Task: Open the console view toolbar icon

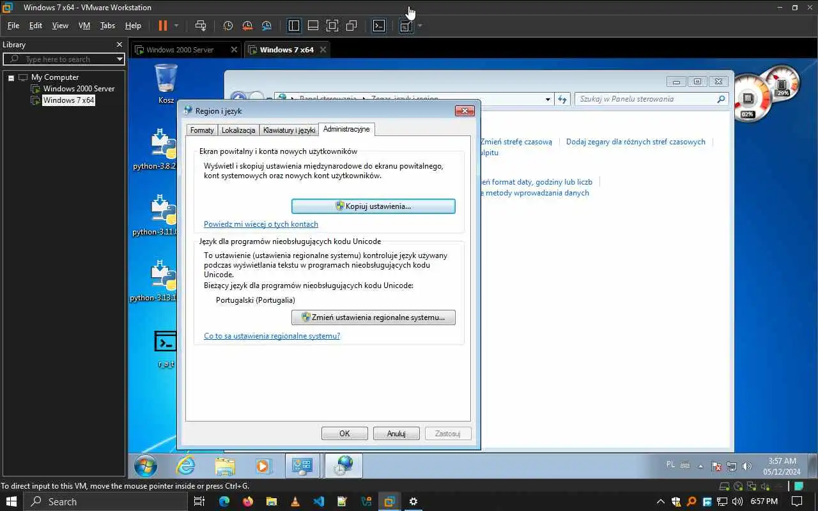Action: pos(379,26)
